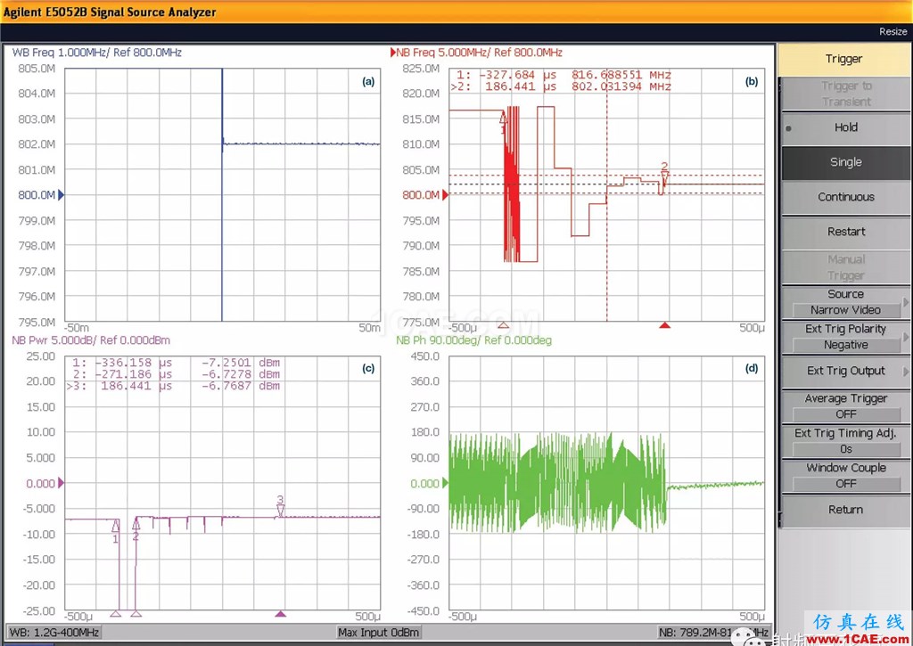
Task: Toggle Average Trigger OFF setting
Action: pyautogui.click(x=845, y=406)
